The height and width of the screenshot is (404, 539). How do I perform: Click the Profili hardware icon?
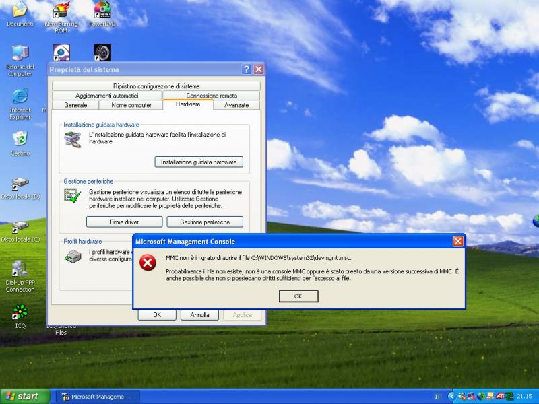click(x=73, y=256)
